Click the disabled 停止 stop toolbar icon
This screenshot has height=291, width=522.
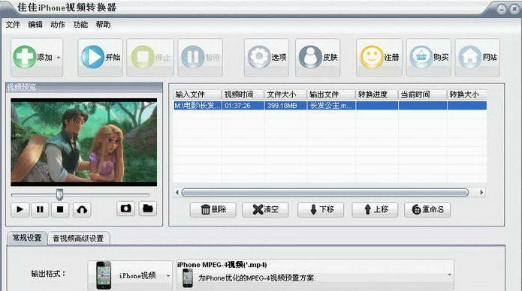coord(143,57)
